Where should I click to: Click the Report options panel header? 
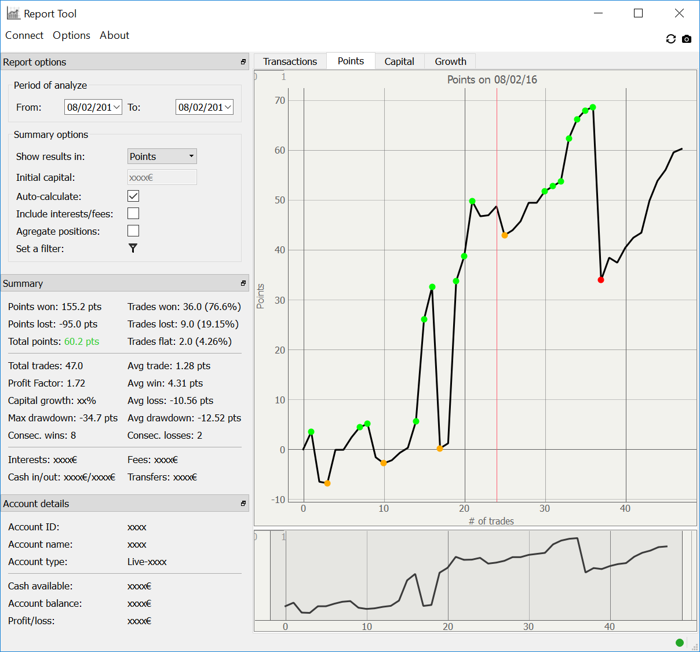pos(125,62)
